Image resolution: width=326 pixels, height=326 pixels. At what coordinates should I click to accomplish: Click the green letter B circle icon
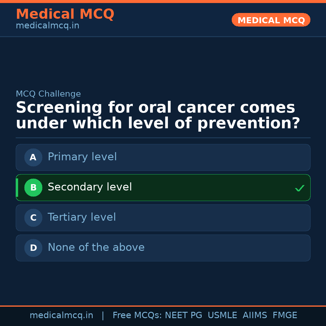coord(33,187)
